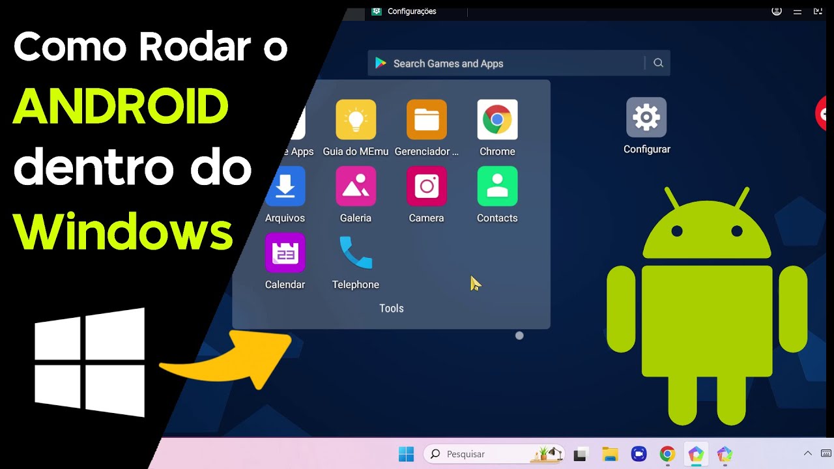834x469 pixels.
Task: Click the Pesquisar taskbar search box
Action: tap(495, 454)
